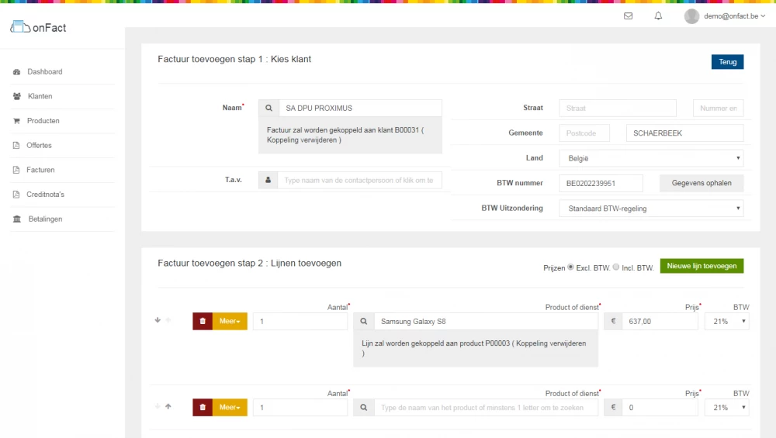
Task: Open Facturen in the sidebar
Action: pyautogui.click(x=40, y=170)
